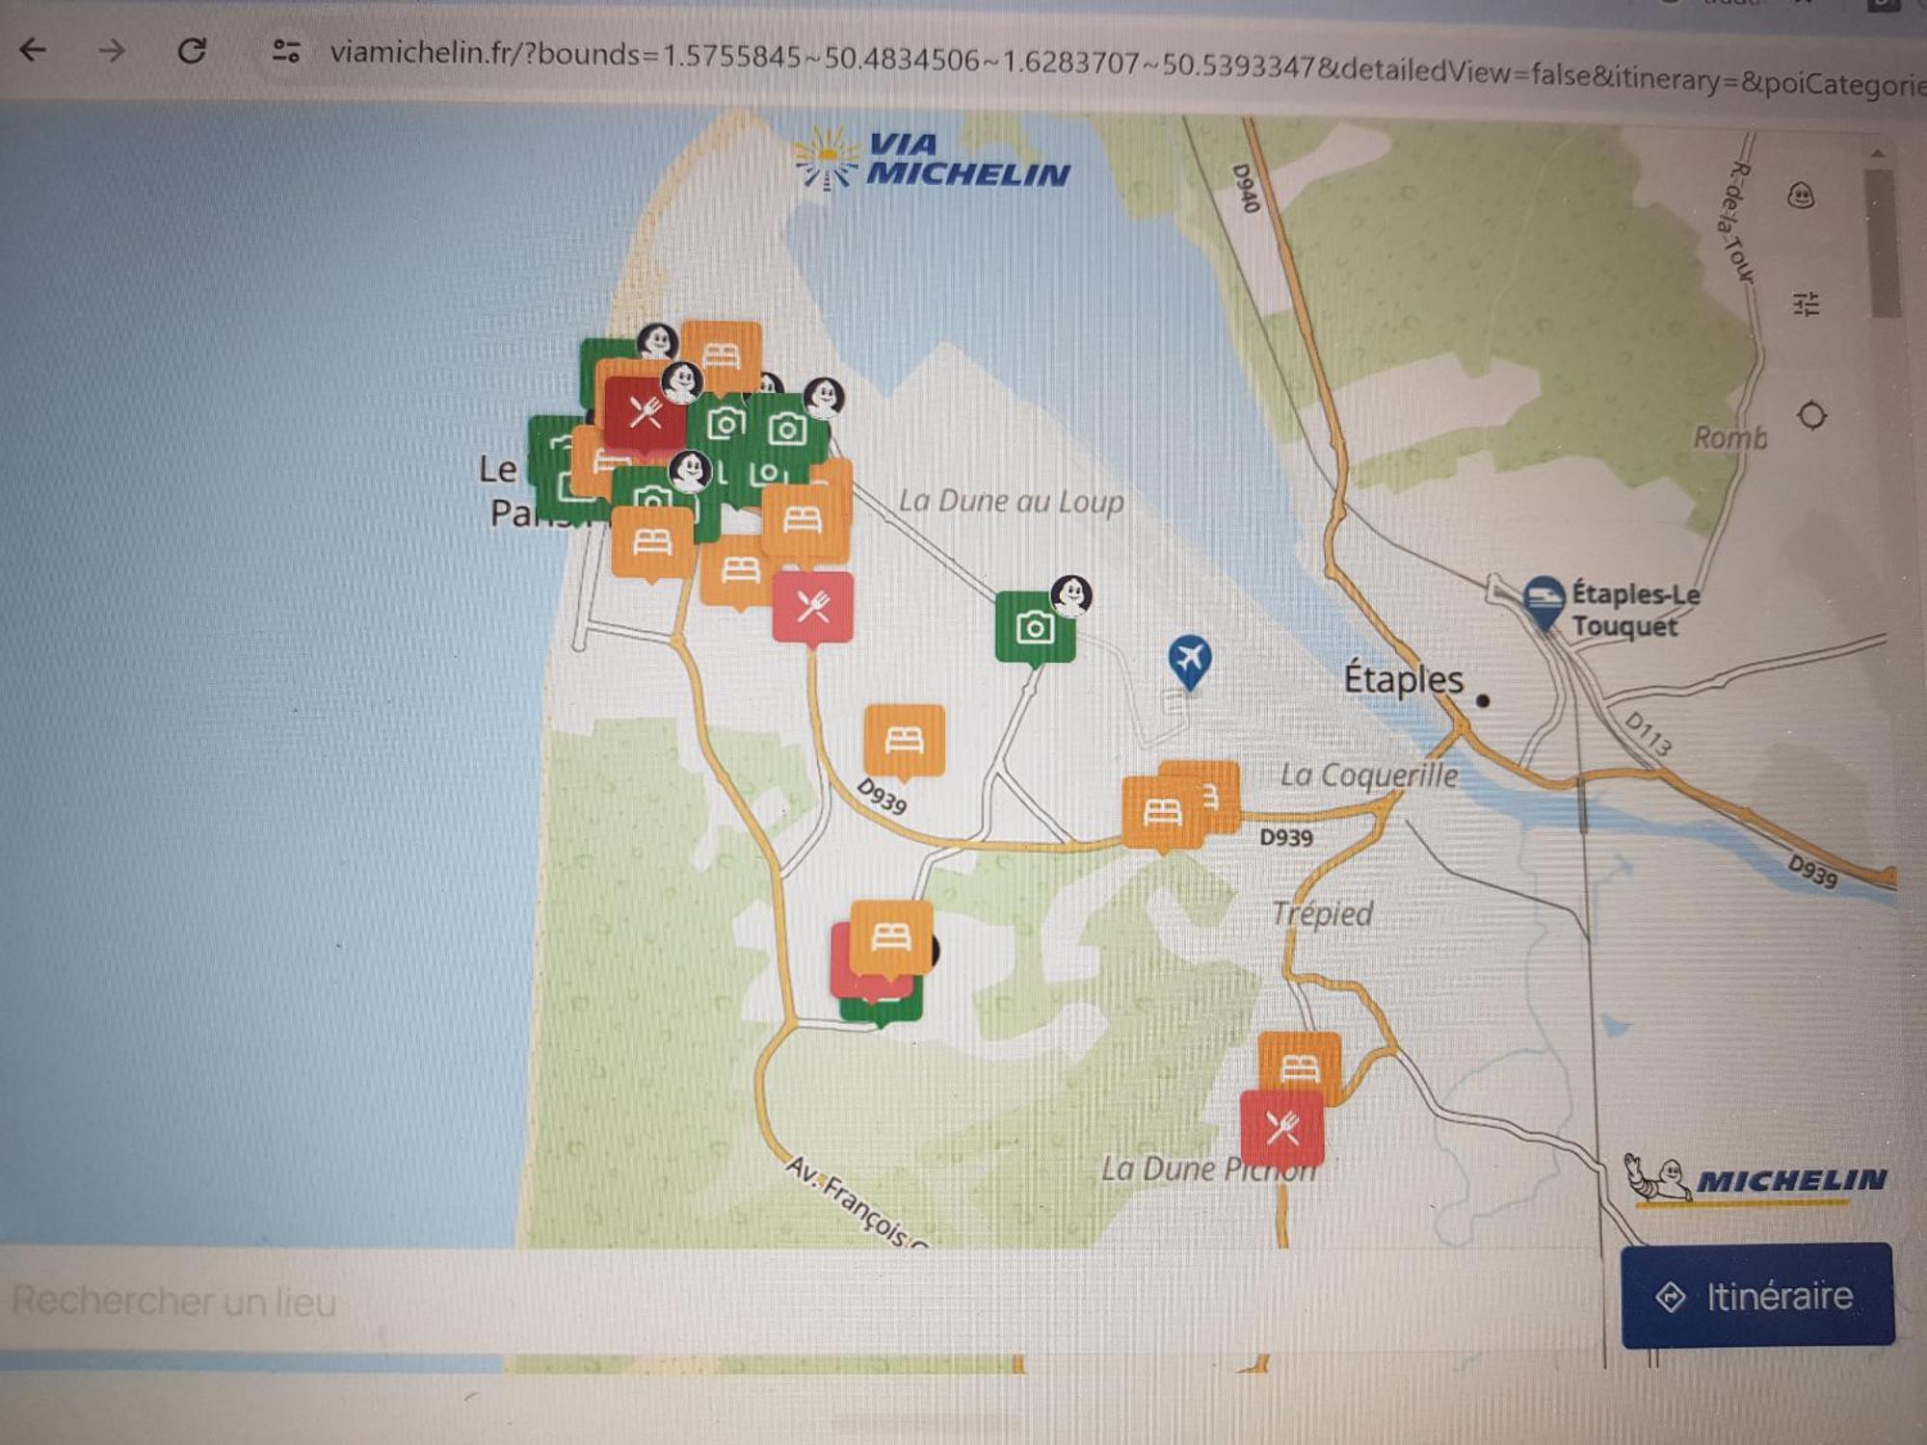This screenshot has height=1445, width=1927.
Task: Select the airport plane marker near Étaples
Action: [x=1190, y=663]
